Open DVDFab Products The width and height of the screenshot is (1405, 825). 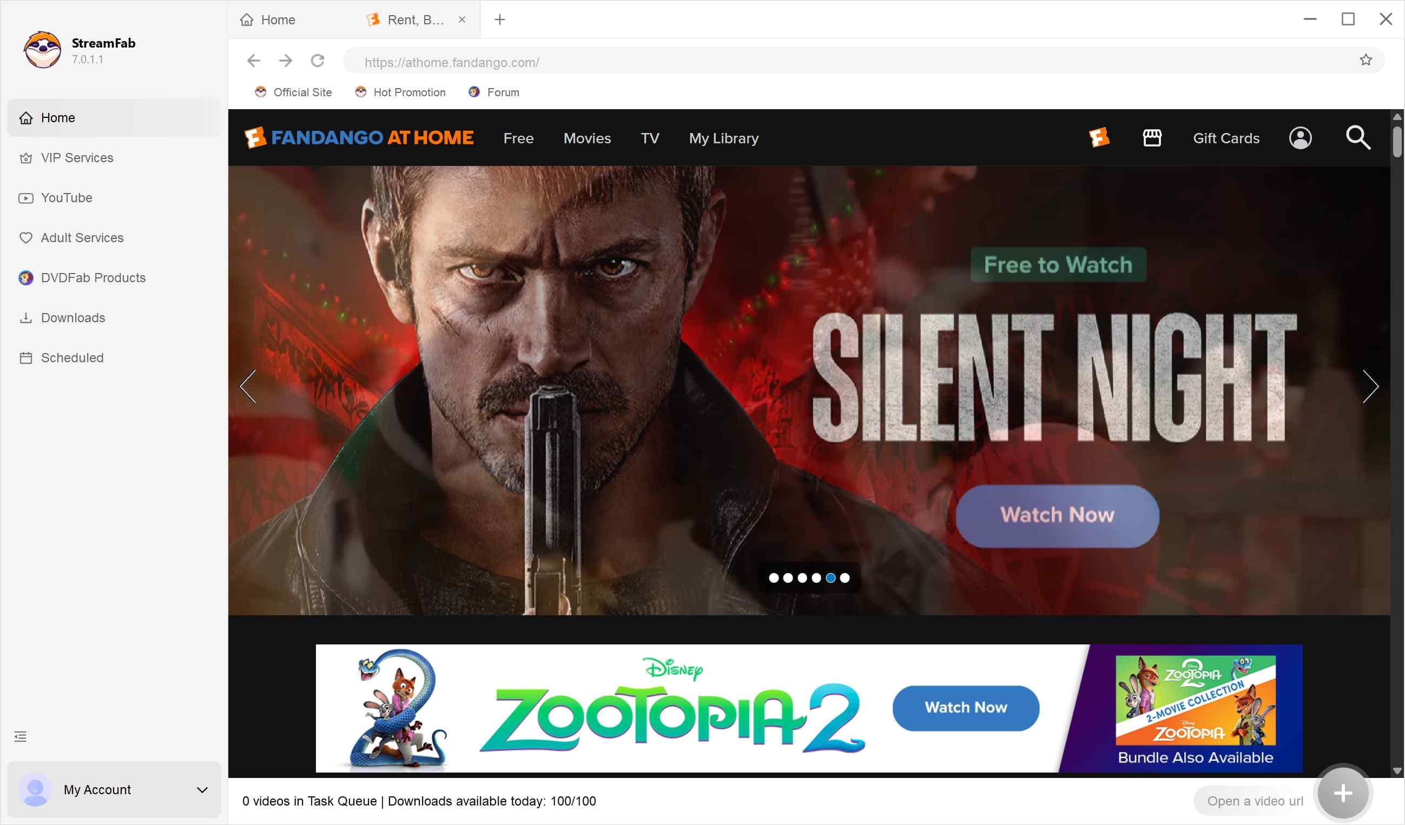coord(93,277)
